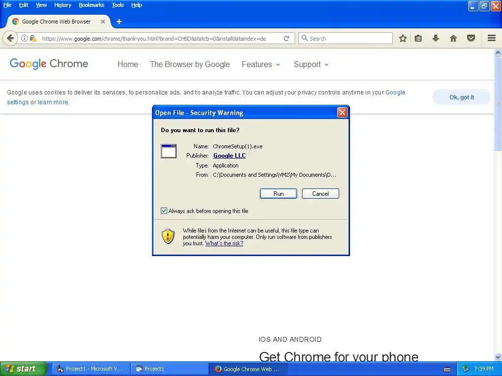Click into the address bar URL
This screenshot has height=376, width=502.
tap(154, 38)
